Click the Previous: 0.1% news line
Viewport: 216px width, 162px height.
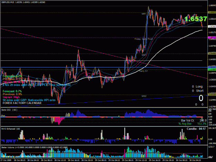[x=12, y=79]
